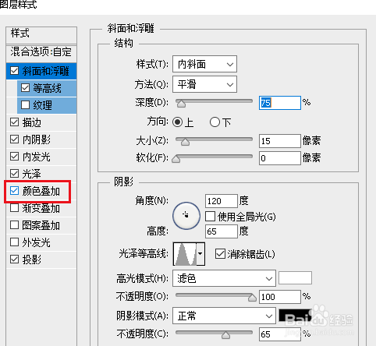This screenshot has width=376, height=346.
Task: Select the 上 direction radio button
Action: [178, 122]
